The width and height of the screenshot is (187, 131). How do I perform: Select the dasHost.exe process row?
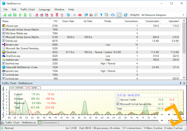tap(91, 64)
